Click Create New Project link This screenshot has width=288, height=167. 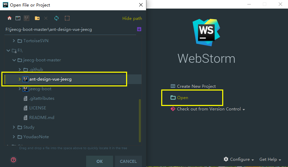196,86
